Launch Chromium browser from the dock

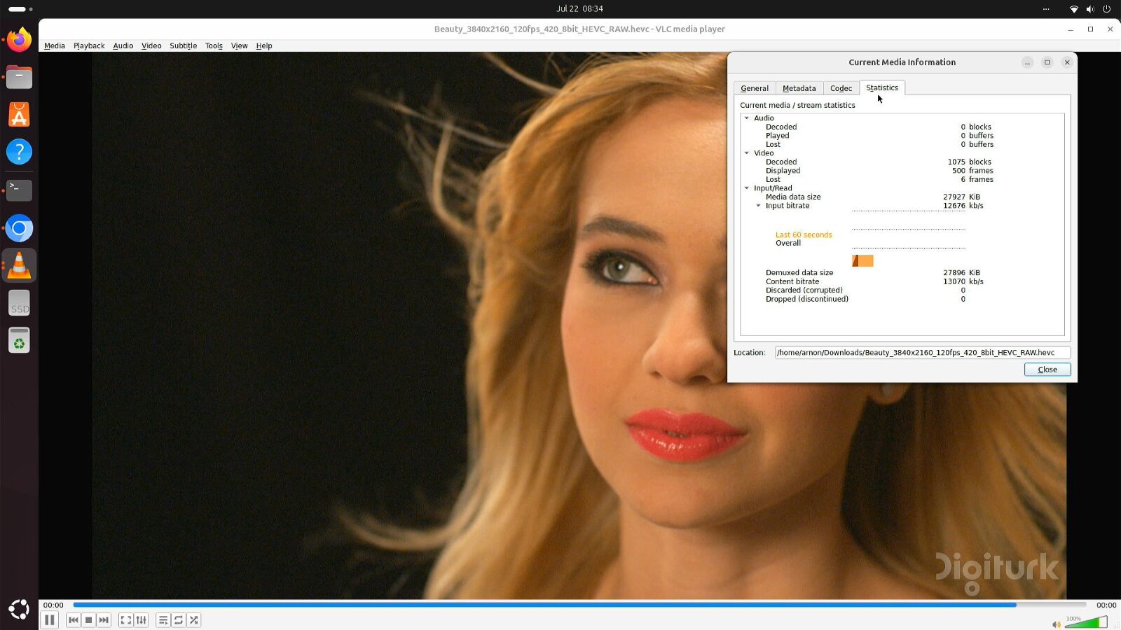pos(19,228)
